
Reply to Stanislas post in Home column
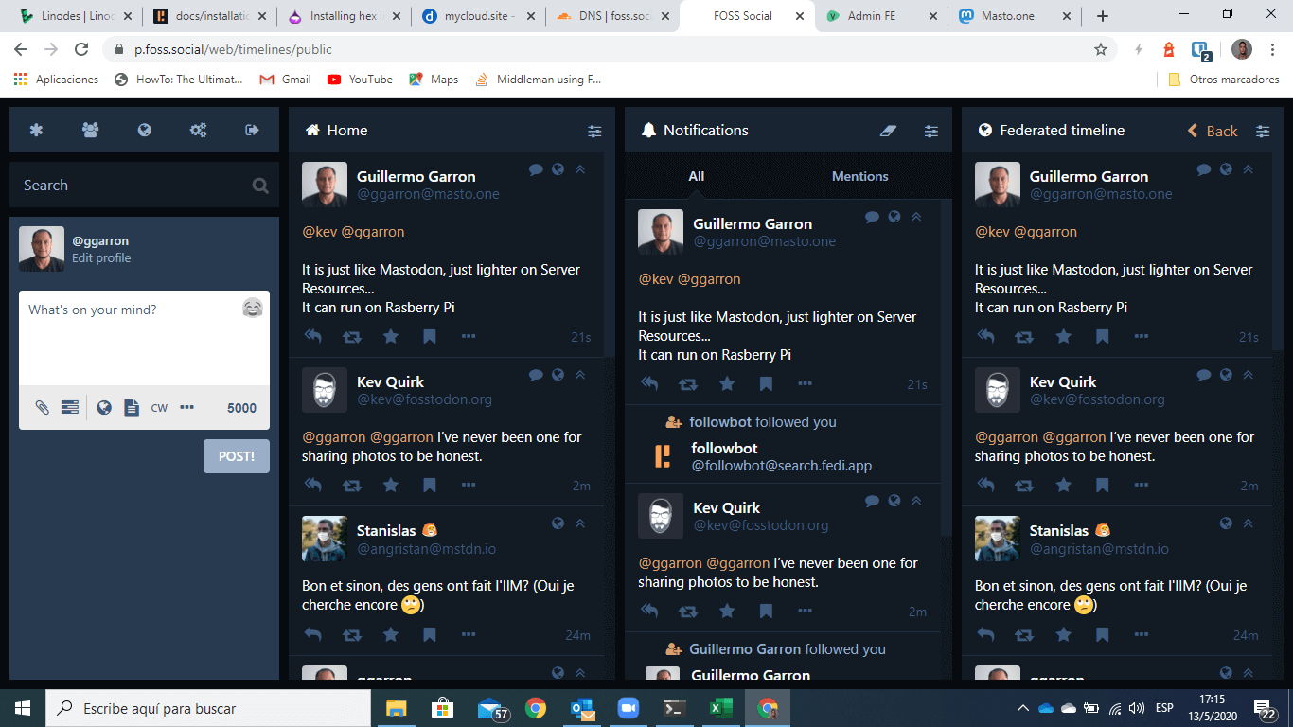[312, 634]
